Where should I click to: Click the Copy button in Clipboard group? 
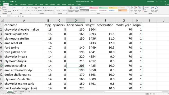4,9
